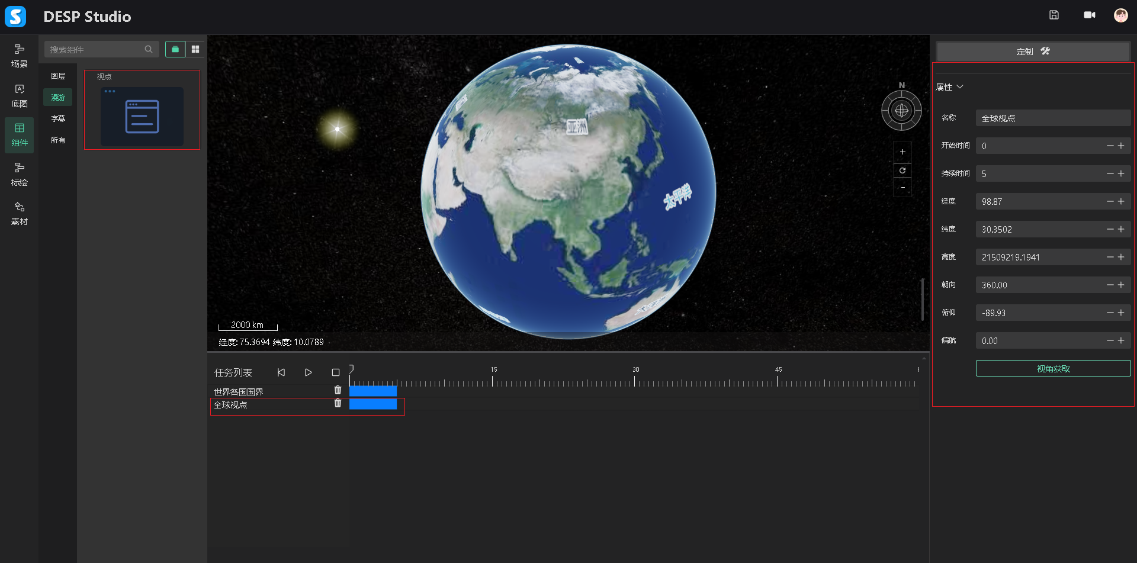Collapse the 属性 properties section
1137x563 pixels.
point(960,87)
